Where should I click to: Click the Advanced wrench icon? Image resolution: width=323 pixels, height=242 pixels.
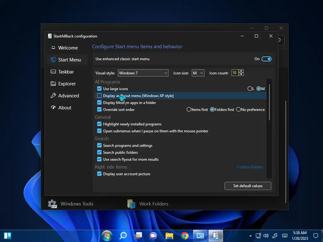point(53,95)
